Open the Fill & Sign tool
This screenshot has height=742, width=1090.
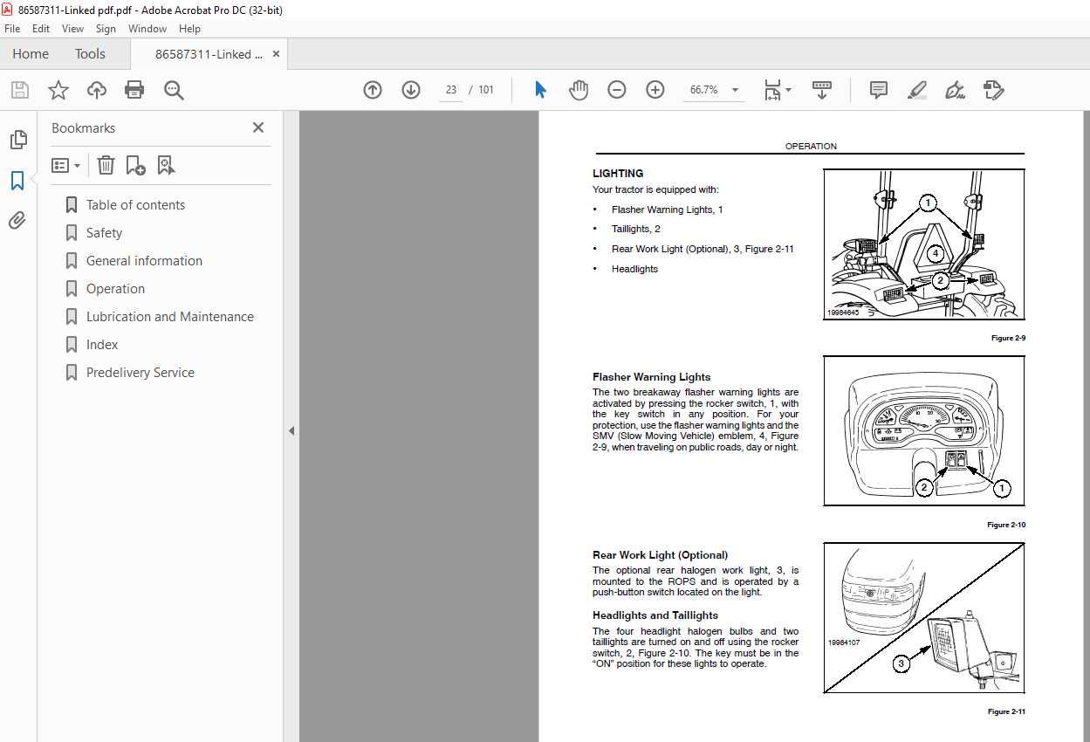coord(955,90)
